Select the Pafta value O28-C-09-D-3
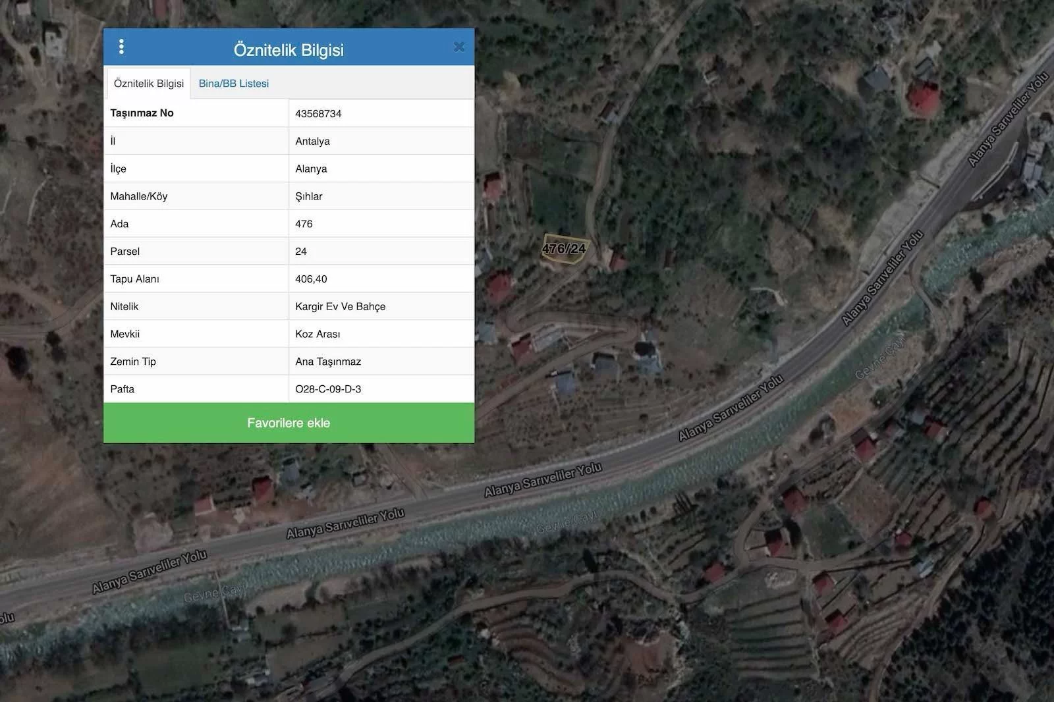 [328, 389]
